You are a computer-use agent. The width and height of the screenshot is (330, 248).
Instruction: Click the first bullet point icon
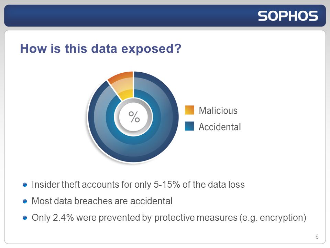(25, 185)
